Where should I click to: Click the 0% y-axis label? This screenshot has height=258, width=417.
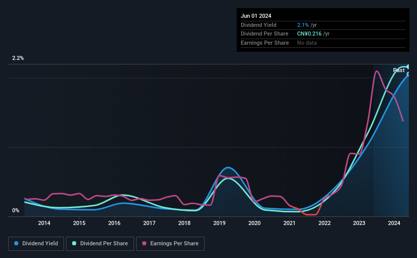[x=16, y=210]
